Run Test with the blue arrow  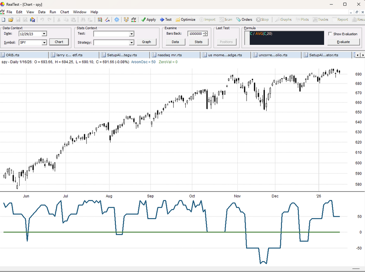click(166, 20)
